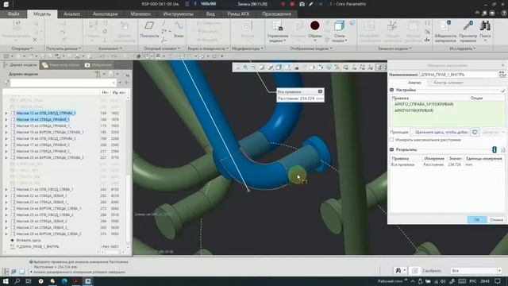Enable Измерить максимальное расстояние checkbox

391,140
